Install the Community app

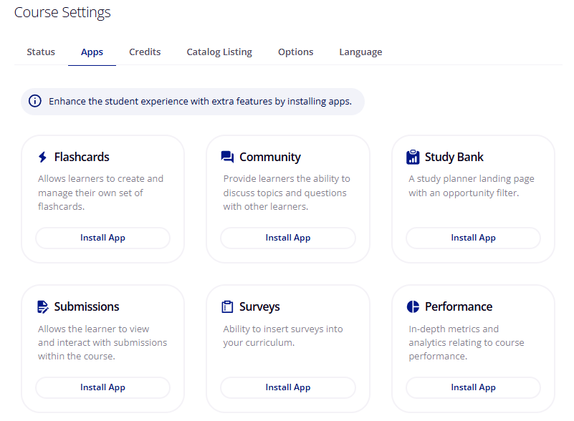coord(288,238)
